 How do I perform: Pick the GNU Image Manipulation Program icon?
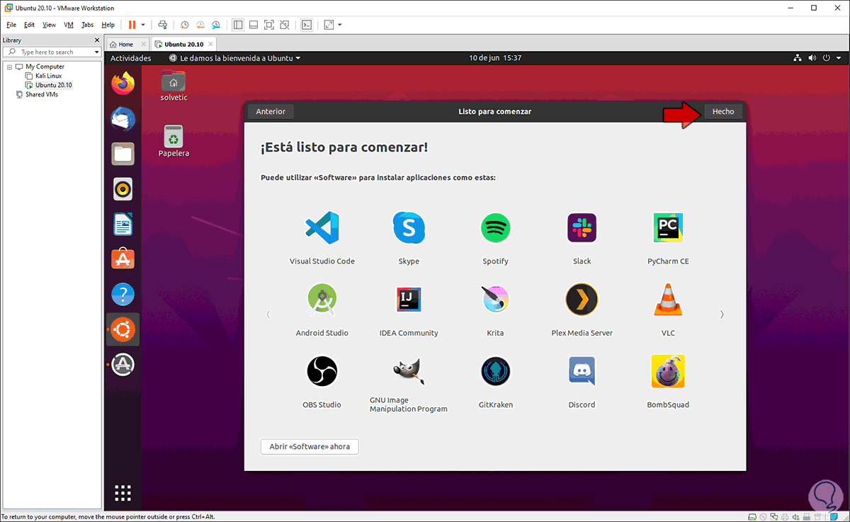pos(409,371)
